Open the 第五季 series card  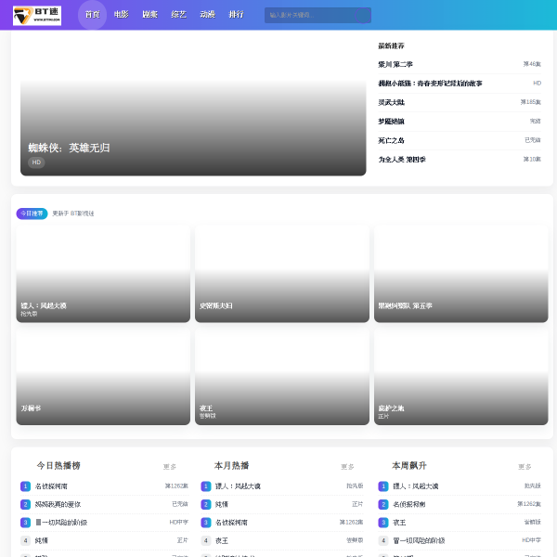click(461, 274)
